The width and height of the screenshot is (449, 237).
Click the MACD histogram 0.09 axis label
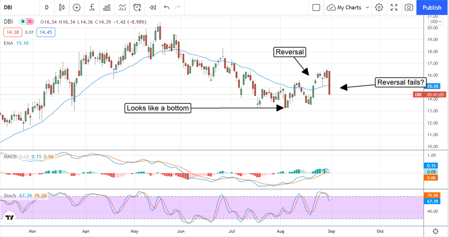point(430,172)
